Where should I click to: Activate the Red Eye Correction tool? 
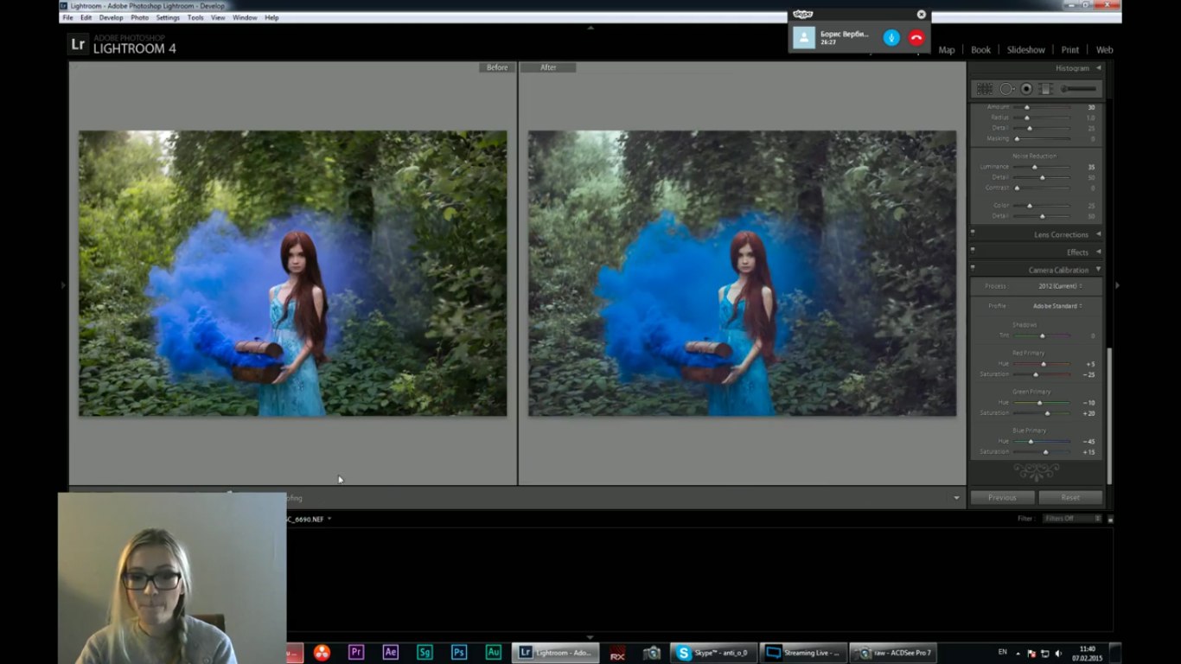point(1026,89)
